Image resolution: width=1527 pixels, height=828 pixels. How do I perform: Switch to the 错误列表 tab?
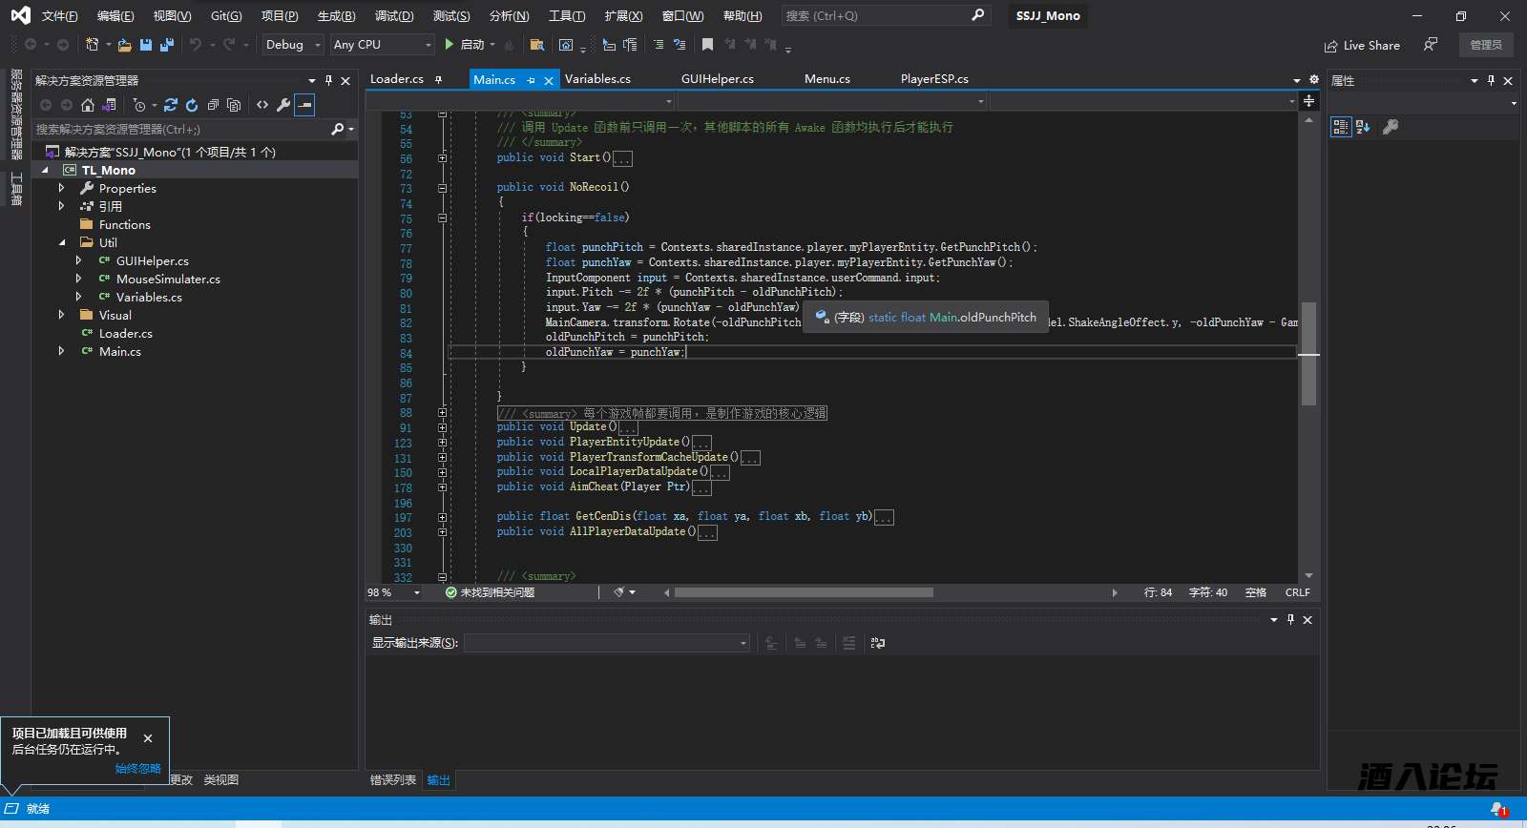[x=393, y=780]
